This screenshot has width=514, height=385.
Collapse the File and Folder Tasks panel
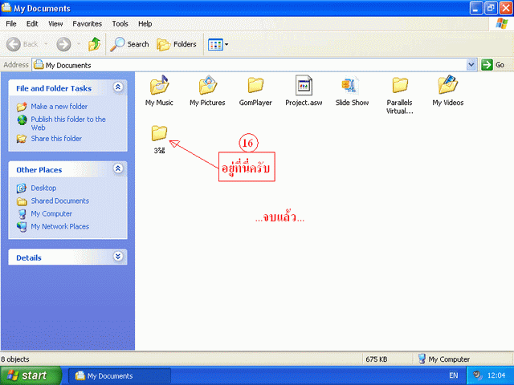coord(118,87)
